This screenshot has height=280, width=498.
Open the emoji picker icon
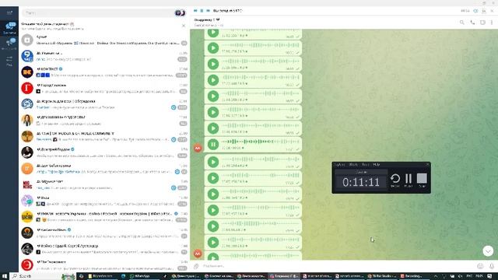(480, 266)
